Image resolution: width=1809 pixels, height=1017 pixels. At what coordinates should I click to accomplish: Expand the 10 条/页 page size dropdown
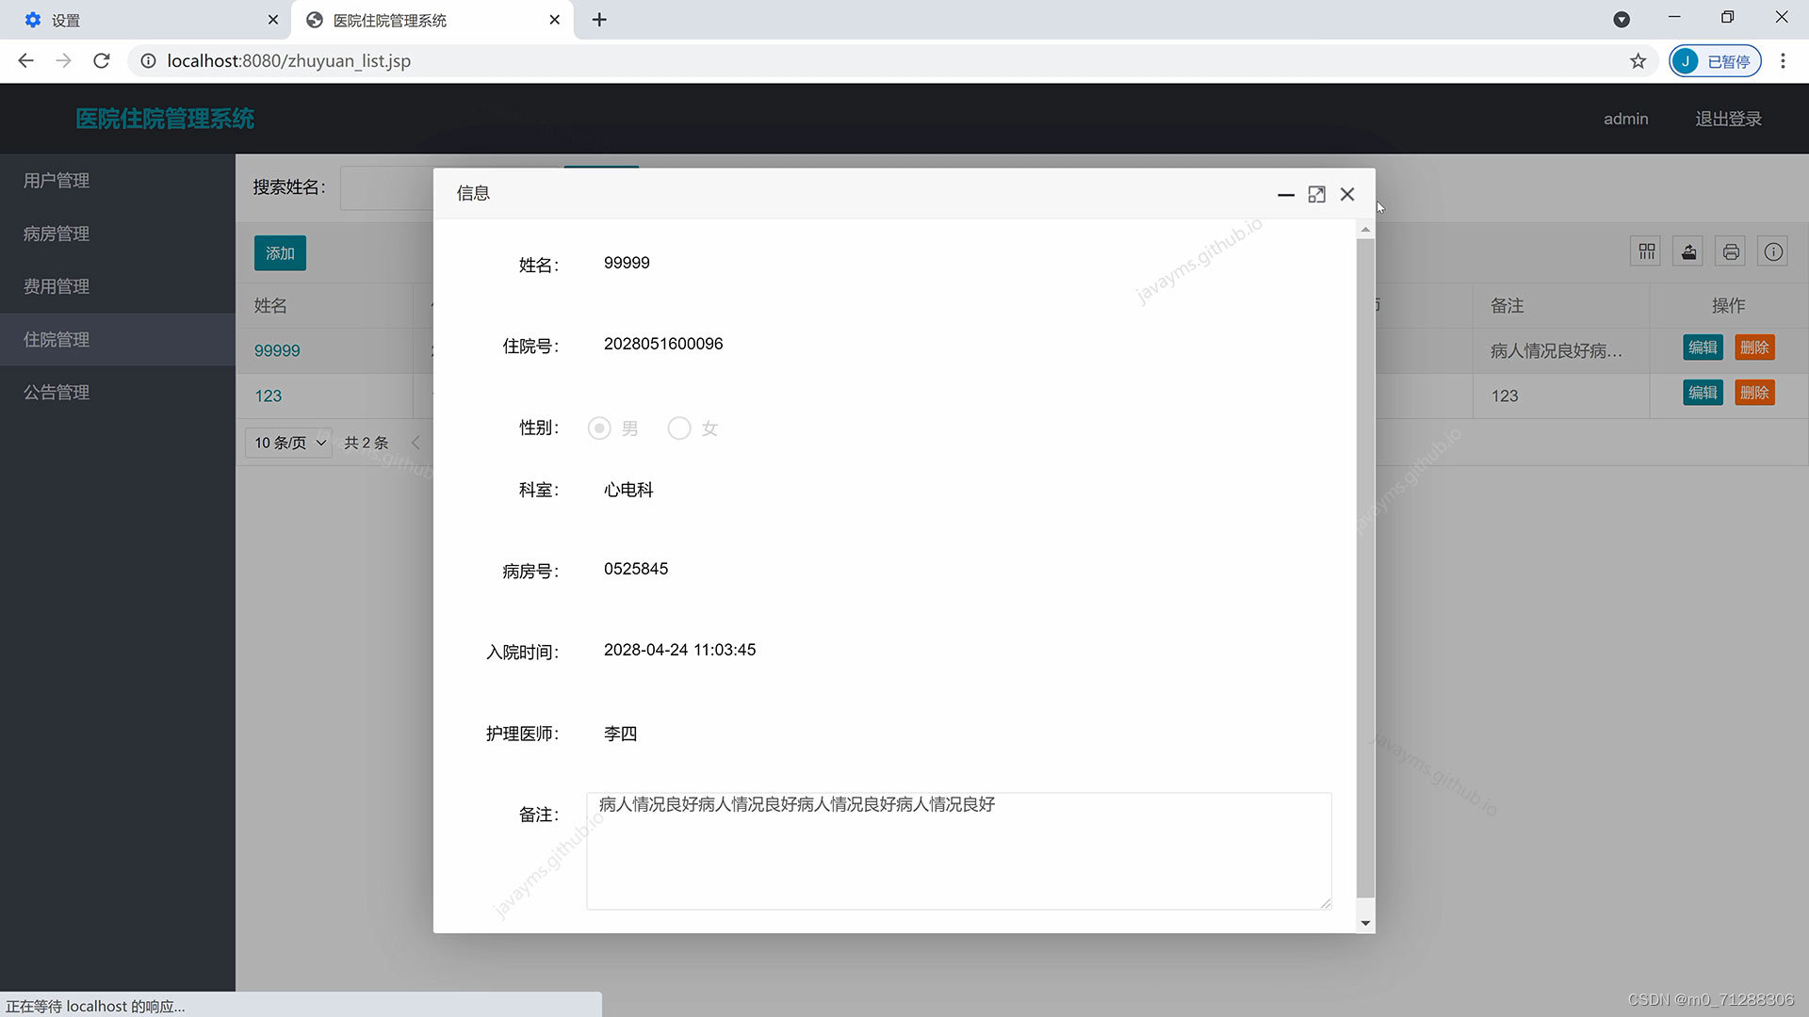288,443
